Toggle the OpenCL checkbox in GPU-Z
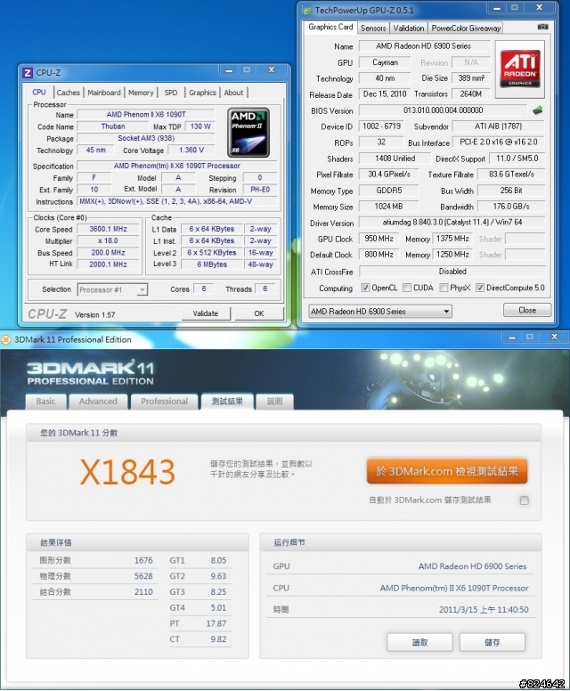Image resolution: width=570 pixels, height=691 pixels. (365, 288)
